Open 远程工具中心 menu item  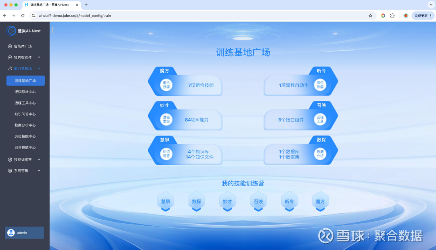(x=25, y=103)
